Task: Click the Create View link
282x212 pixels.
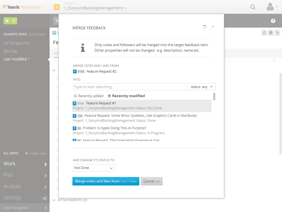Action: tap(36, 153)
